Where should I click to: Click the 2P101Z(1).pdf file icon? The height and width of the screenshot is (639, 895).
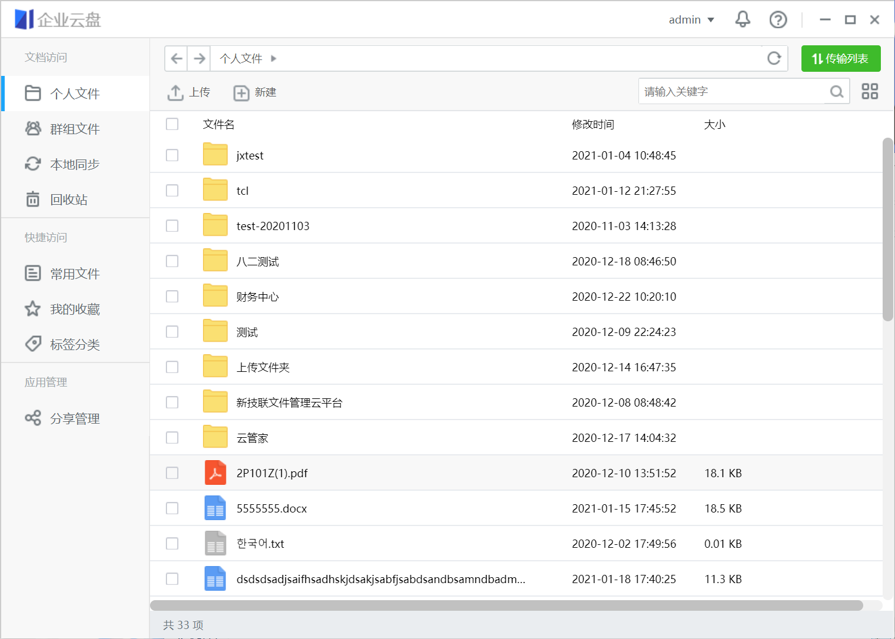pyautogui.click(x=215, y=472)
